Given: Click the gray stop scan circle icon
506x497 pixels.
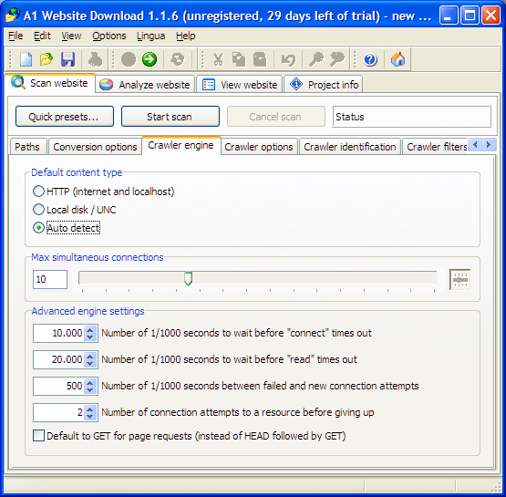Looking at the screenshot, I should (129, 59).
